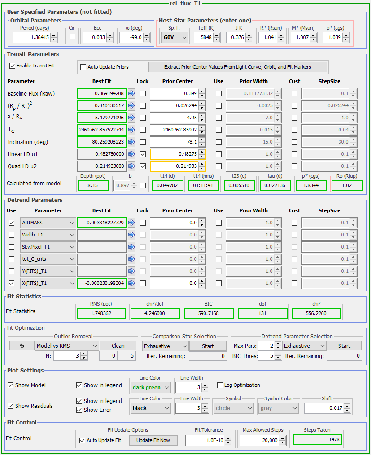The image size is (371, 455).
Task: Open residuals Line Color black dropdown
Action: click(x=151, y=408)
